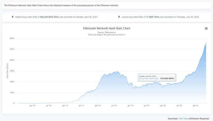
Task: Click the lightbulb icon beside Lowest Avg Hash Rate
Action: 119,17
